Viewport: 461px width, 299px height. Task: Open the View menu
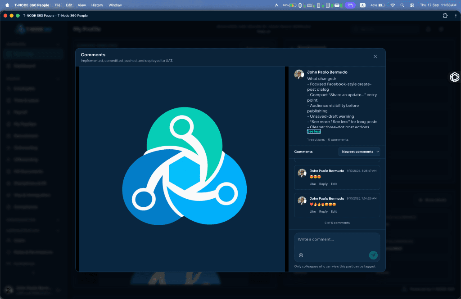coord(82,5)
